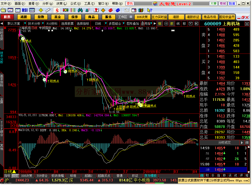The image size is (252, 185).
Task: Click the 商城 button in title bar
Action: click(x=223, y=4)
